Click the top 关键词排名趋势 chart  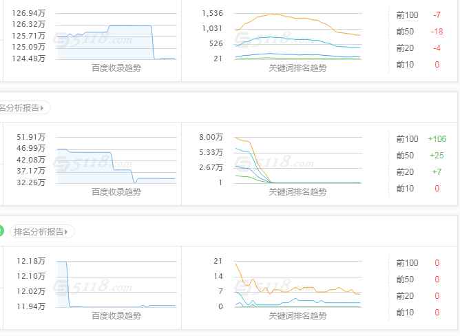pos(297,36)
